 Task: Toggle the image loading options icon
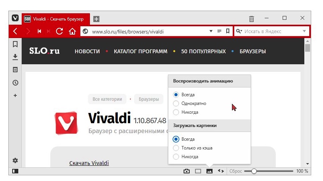click(209, 171)
